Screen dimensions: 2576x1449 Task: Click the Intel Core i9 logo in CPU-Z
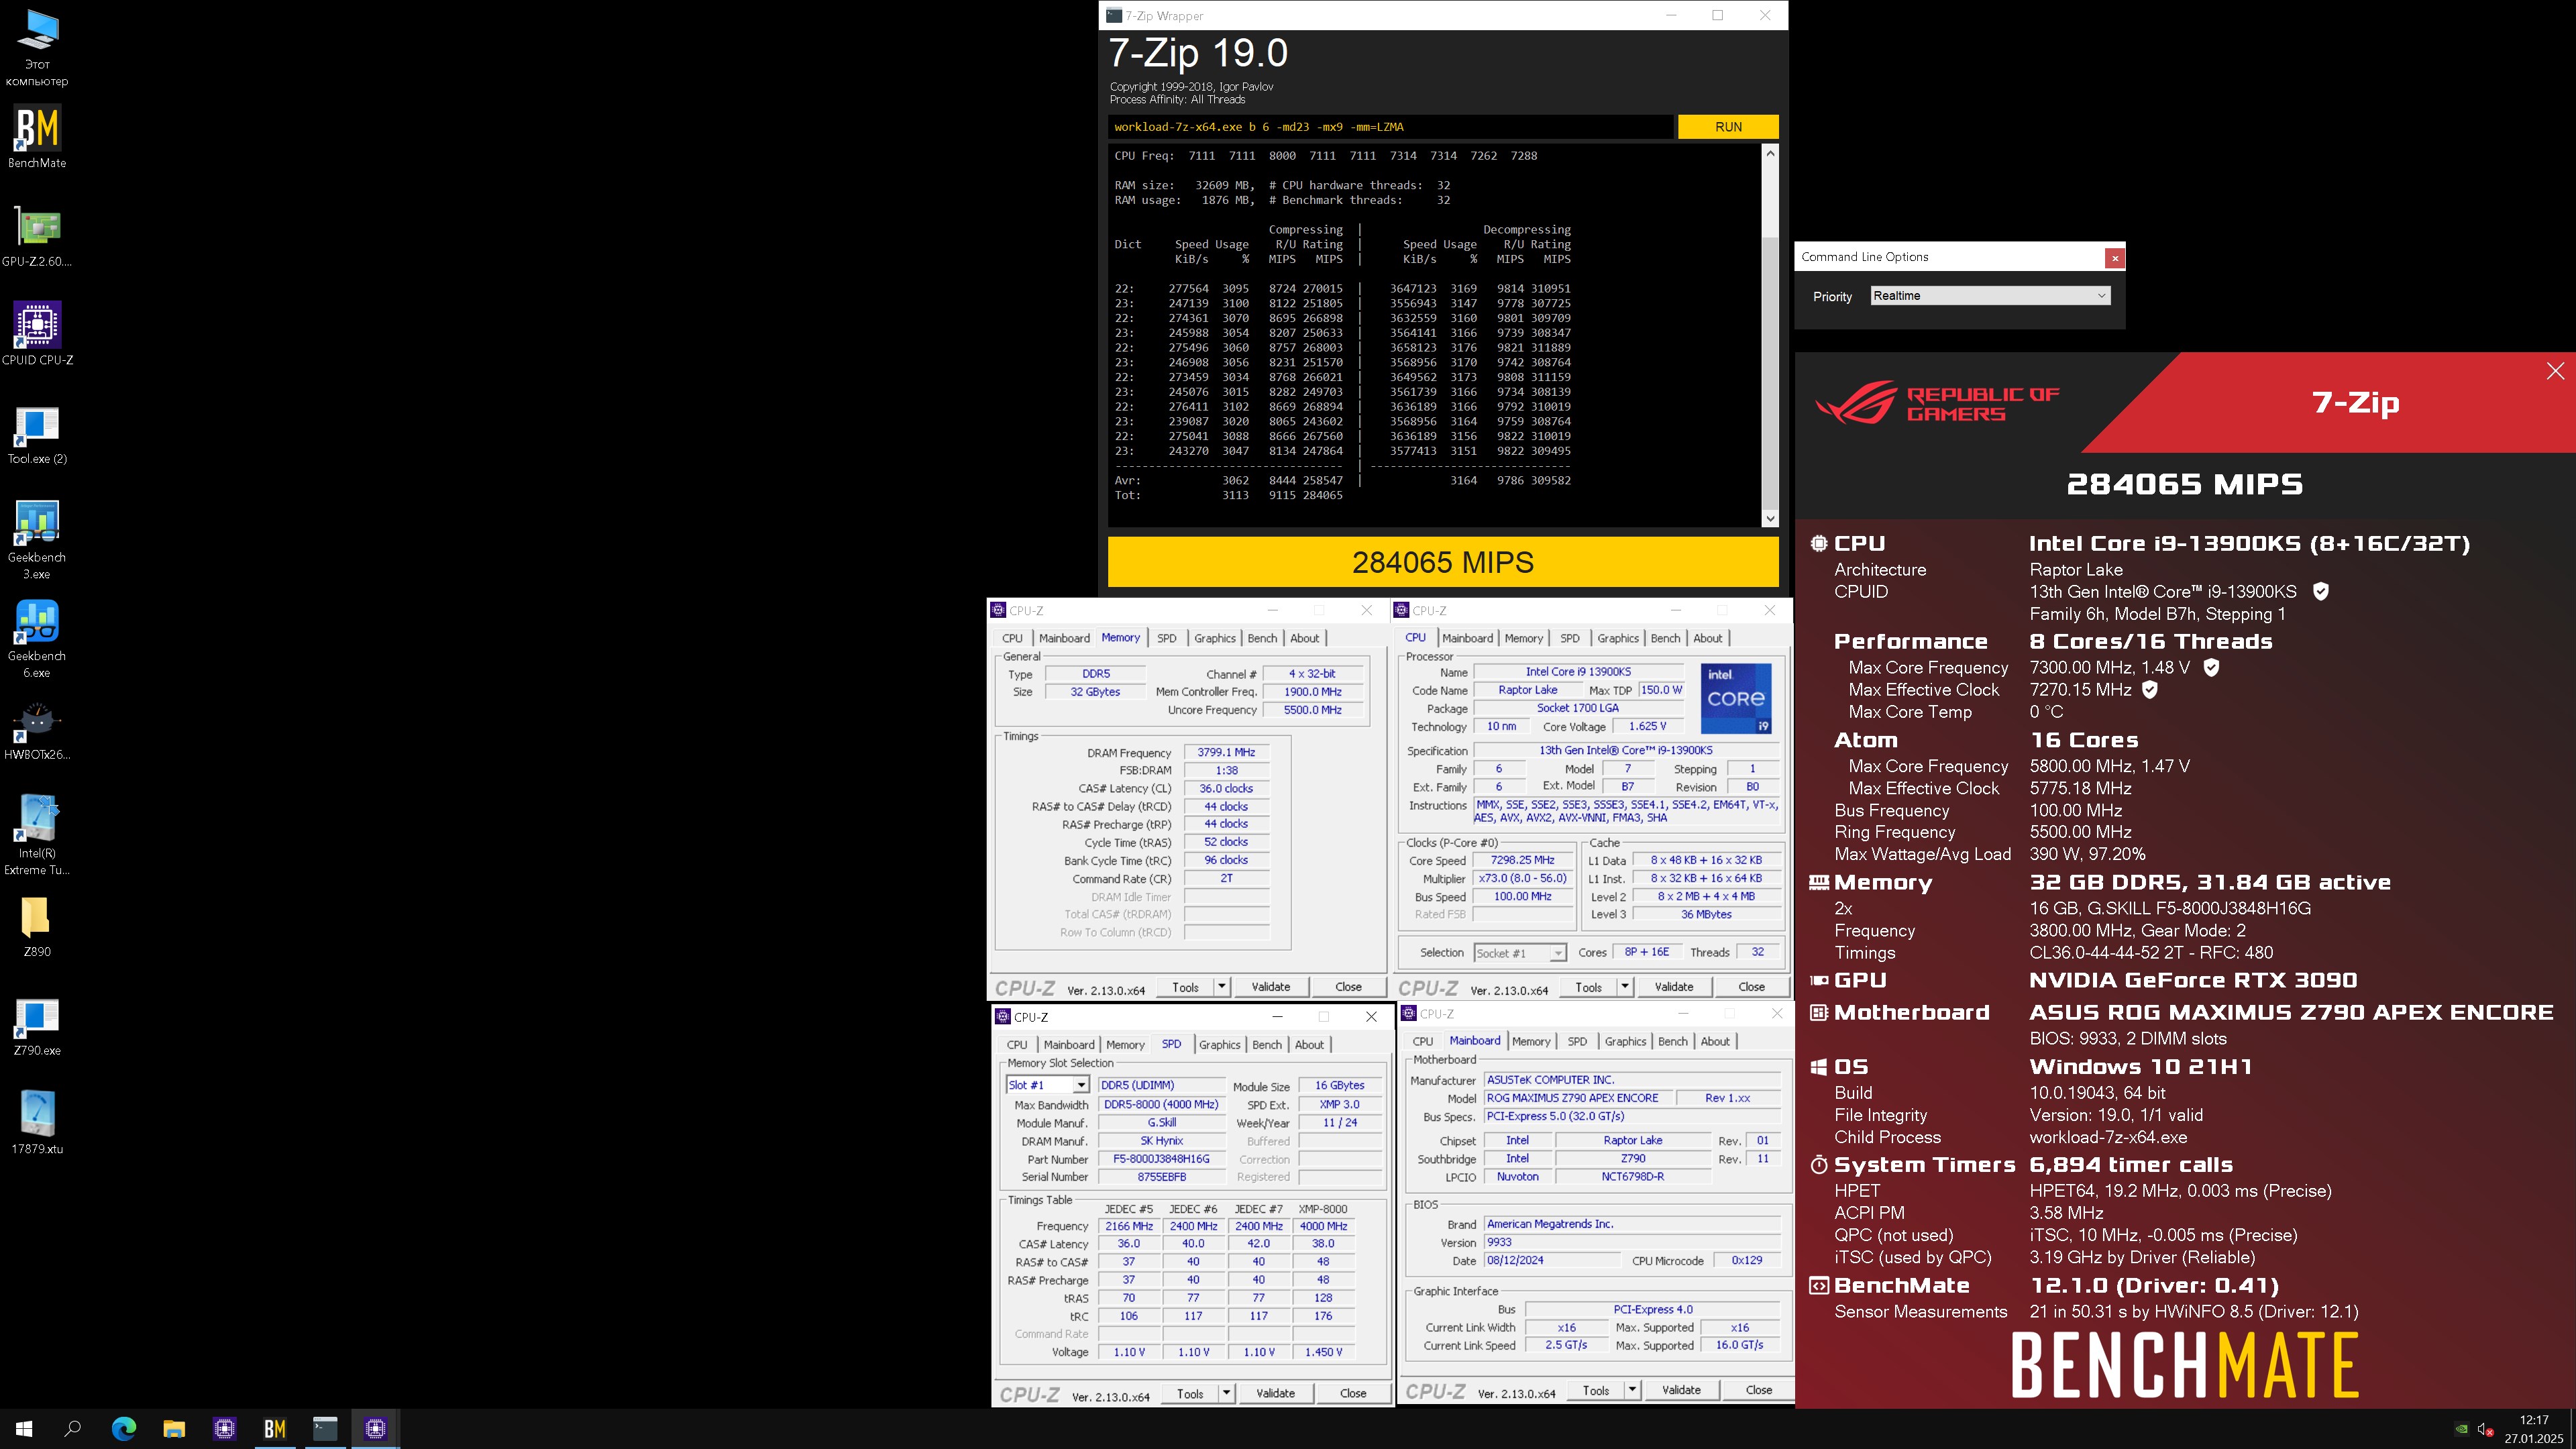[1736, 698]
